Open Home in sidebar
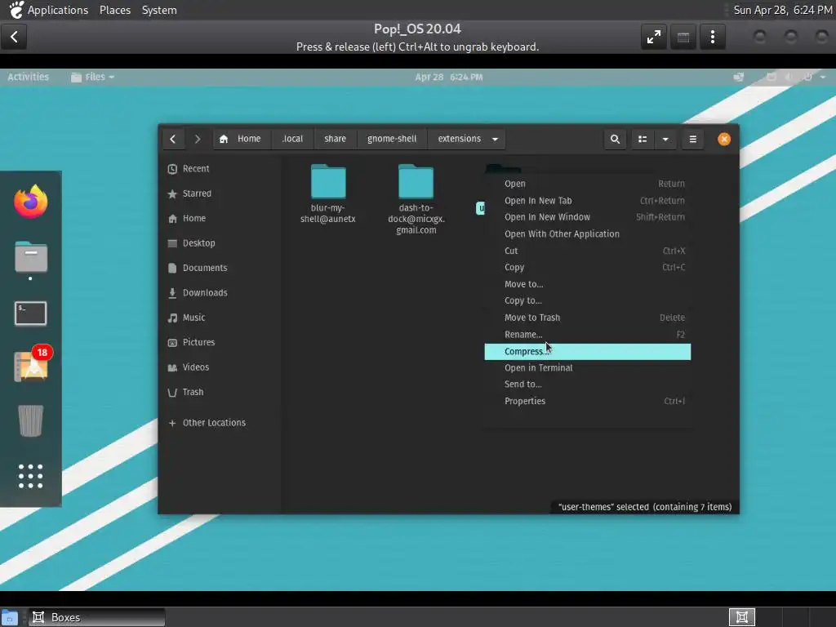This screenshot has height=627, width=836. coord(220,219)
